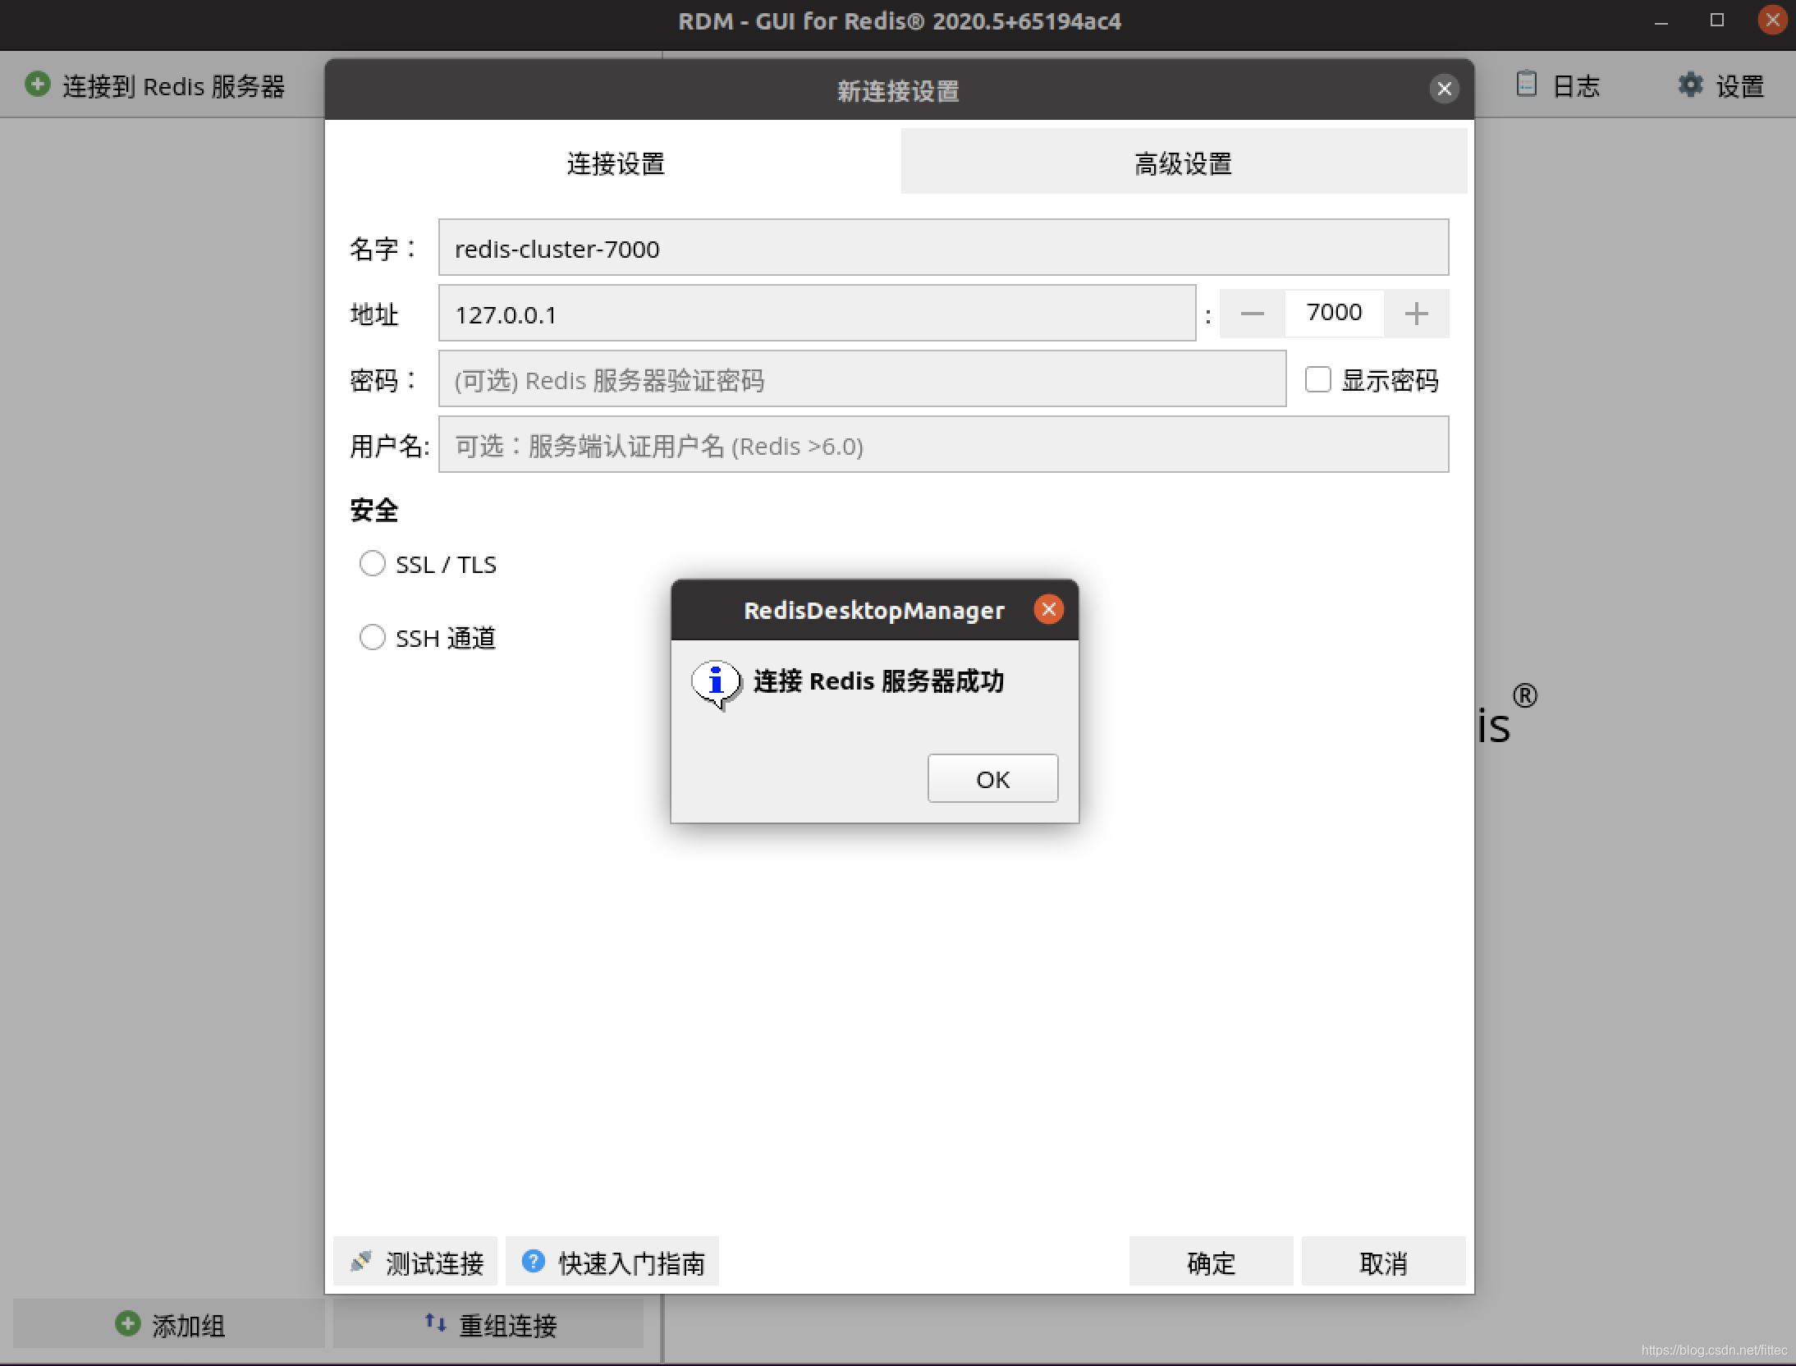Click the 安全 section heading text

(374, 510)
